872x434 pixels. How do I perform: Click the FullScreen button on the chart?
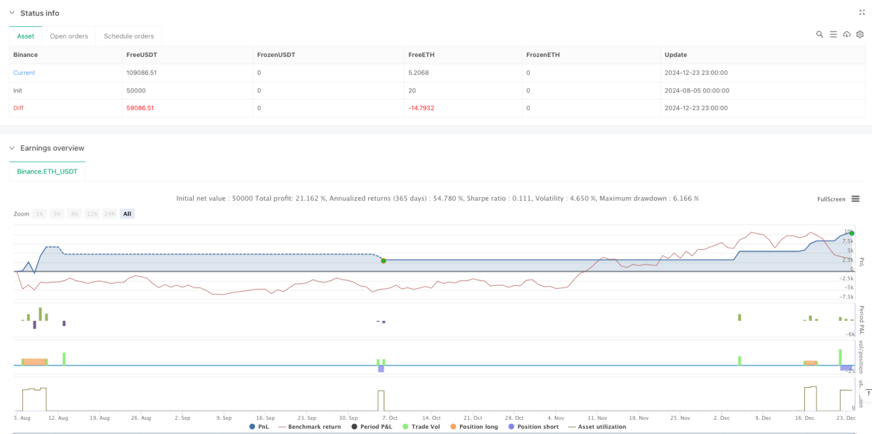pyautogui.click(x=832, y=199)
